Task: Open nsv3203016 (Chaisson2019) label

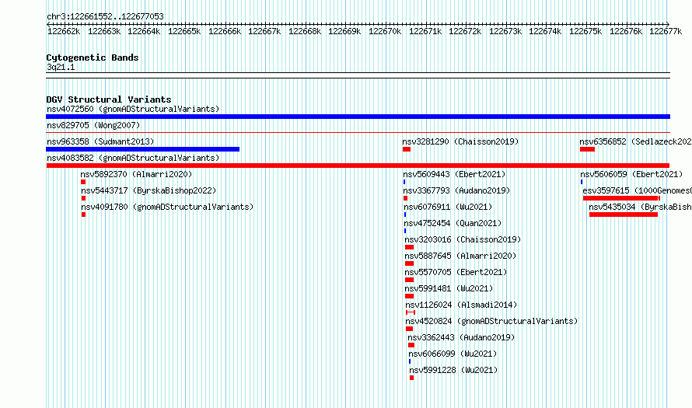Action: point(463,239)
